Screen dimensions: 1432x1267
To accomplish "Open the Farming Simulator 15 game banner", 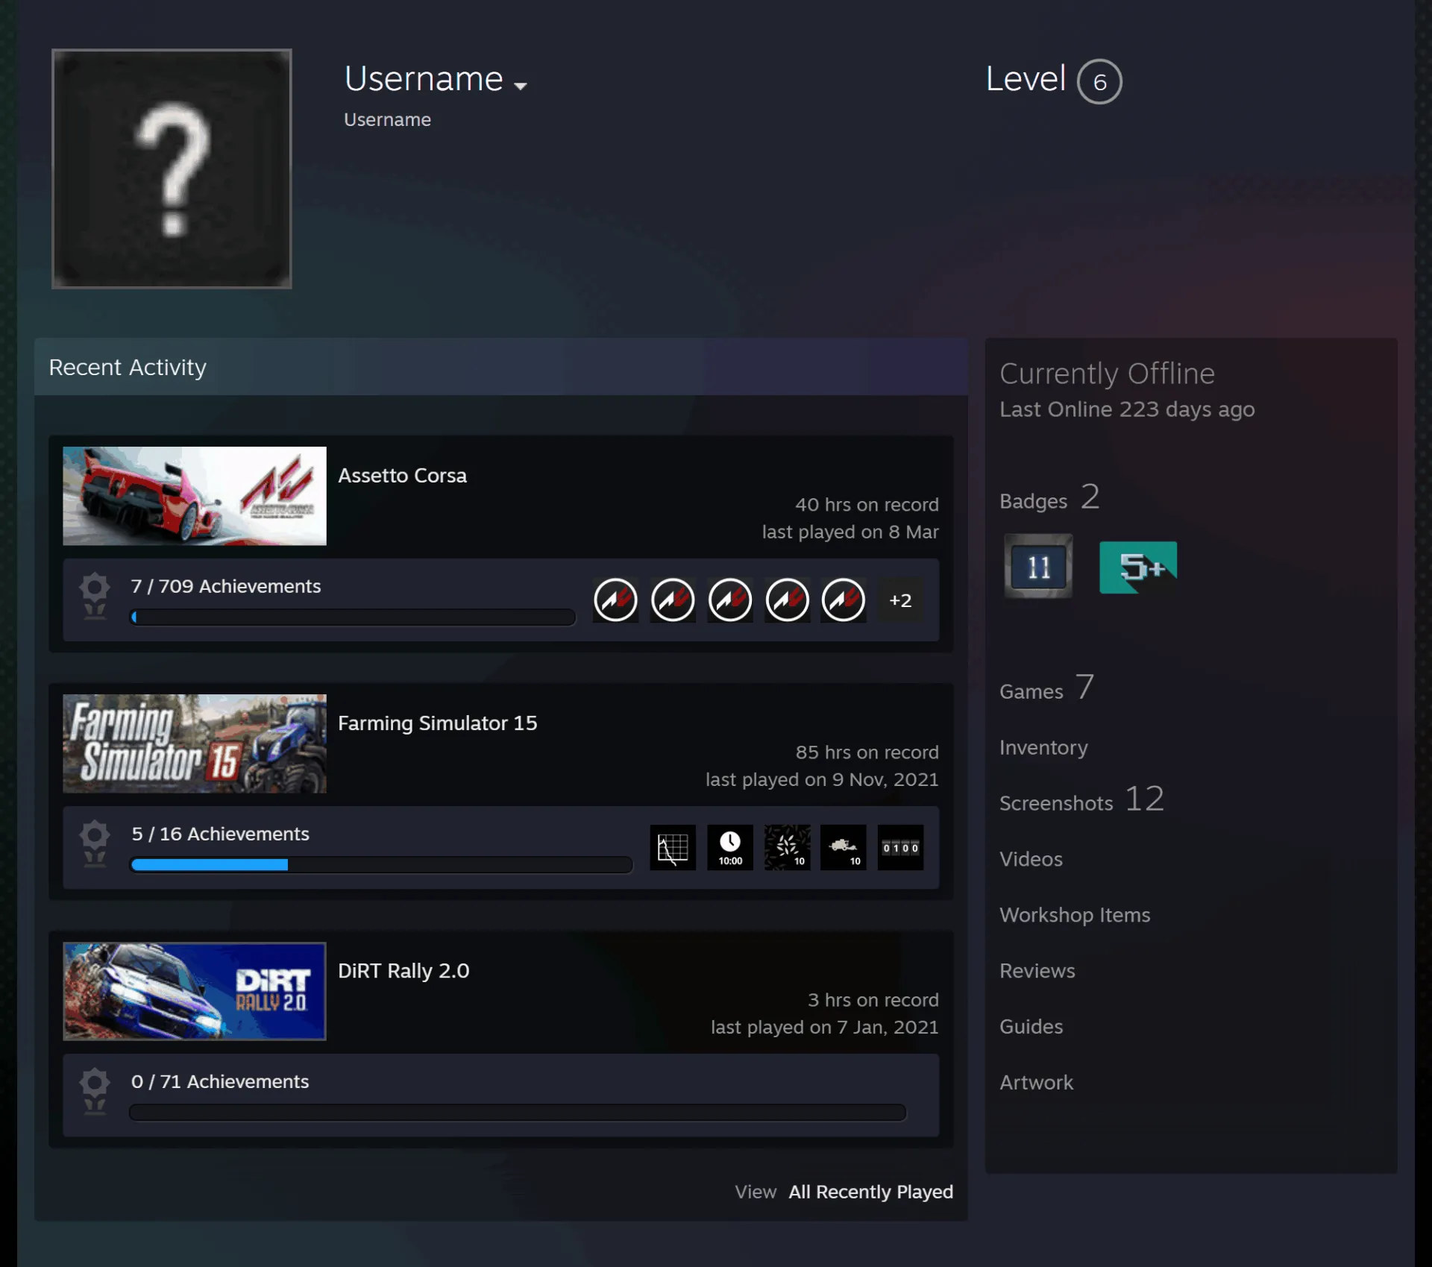I will point(195,743).
